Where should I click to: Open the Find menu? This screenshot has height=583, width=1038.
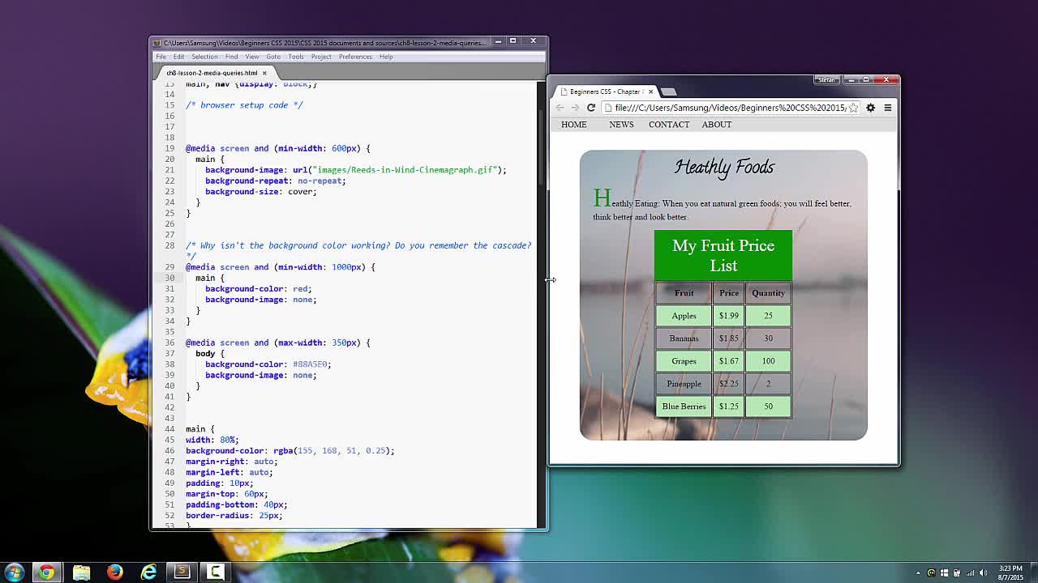tap(231, 57)
